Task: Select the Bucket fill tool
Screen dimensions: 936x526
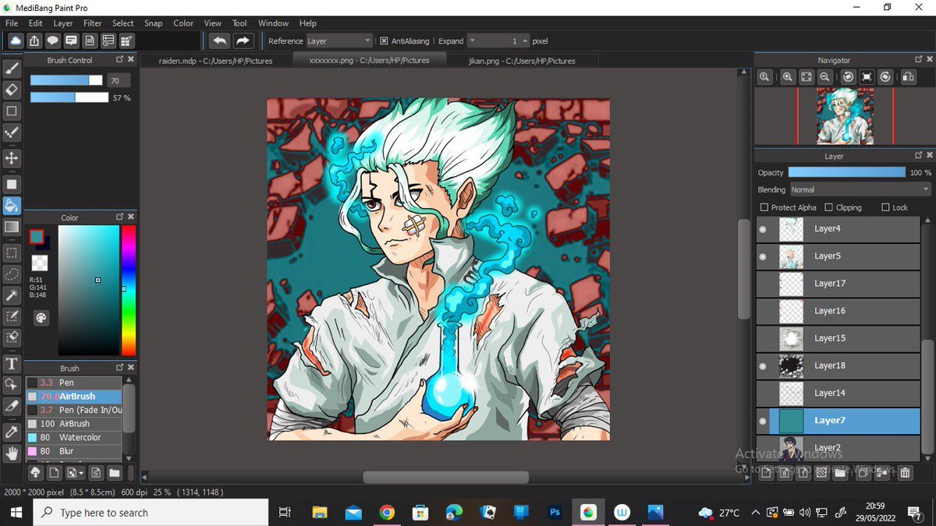Action: 12,206
